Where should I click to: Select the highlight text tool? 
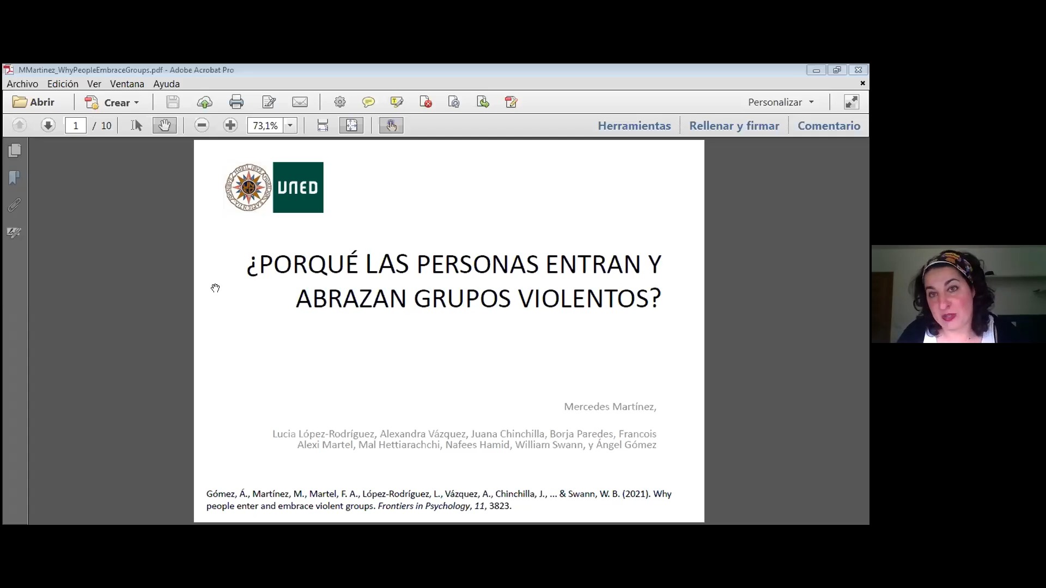(x=397, y=102)
